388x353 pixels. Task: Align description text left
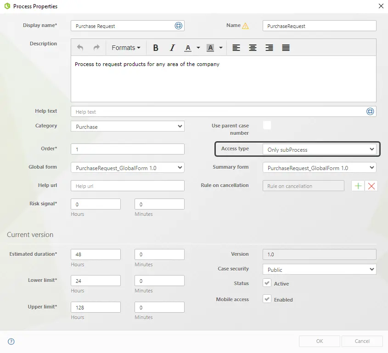pyautogui.click(x=236, y=48)
